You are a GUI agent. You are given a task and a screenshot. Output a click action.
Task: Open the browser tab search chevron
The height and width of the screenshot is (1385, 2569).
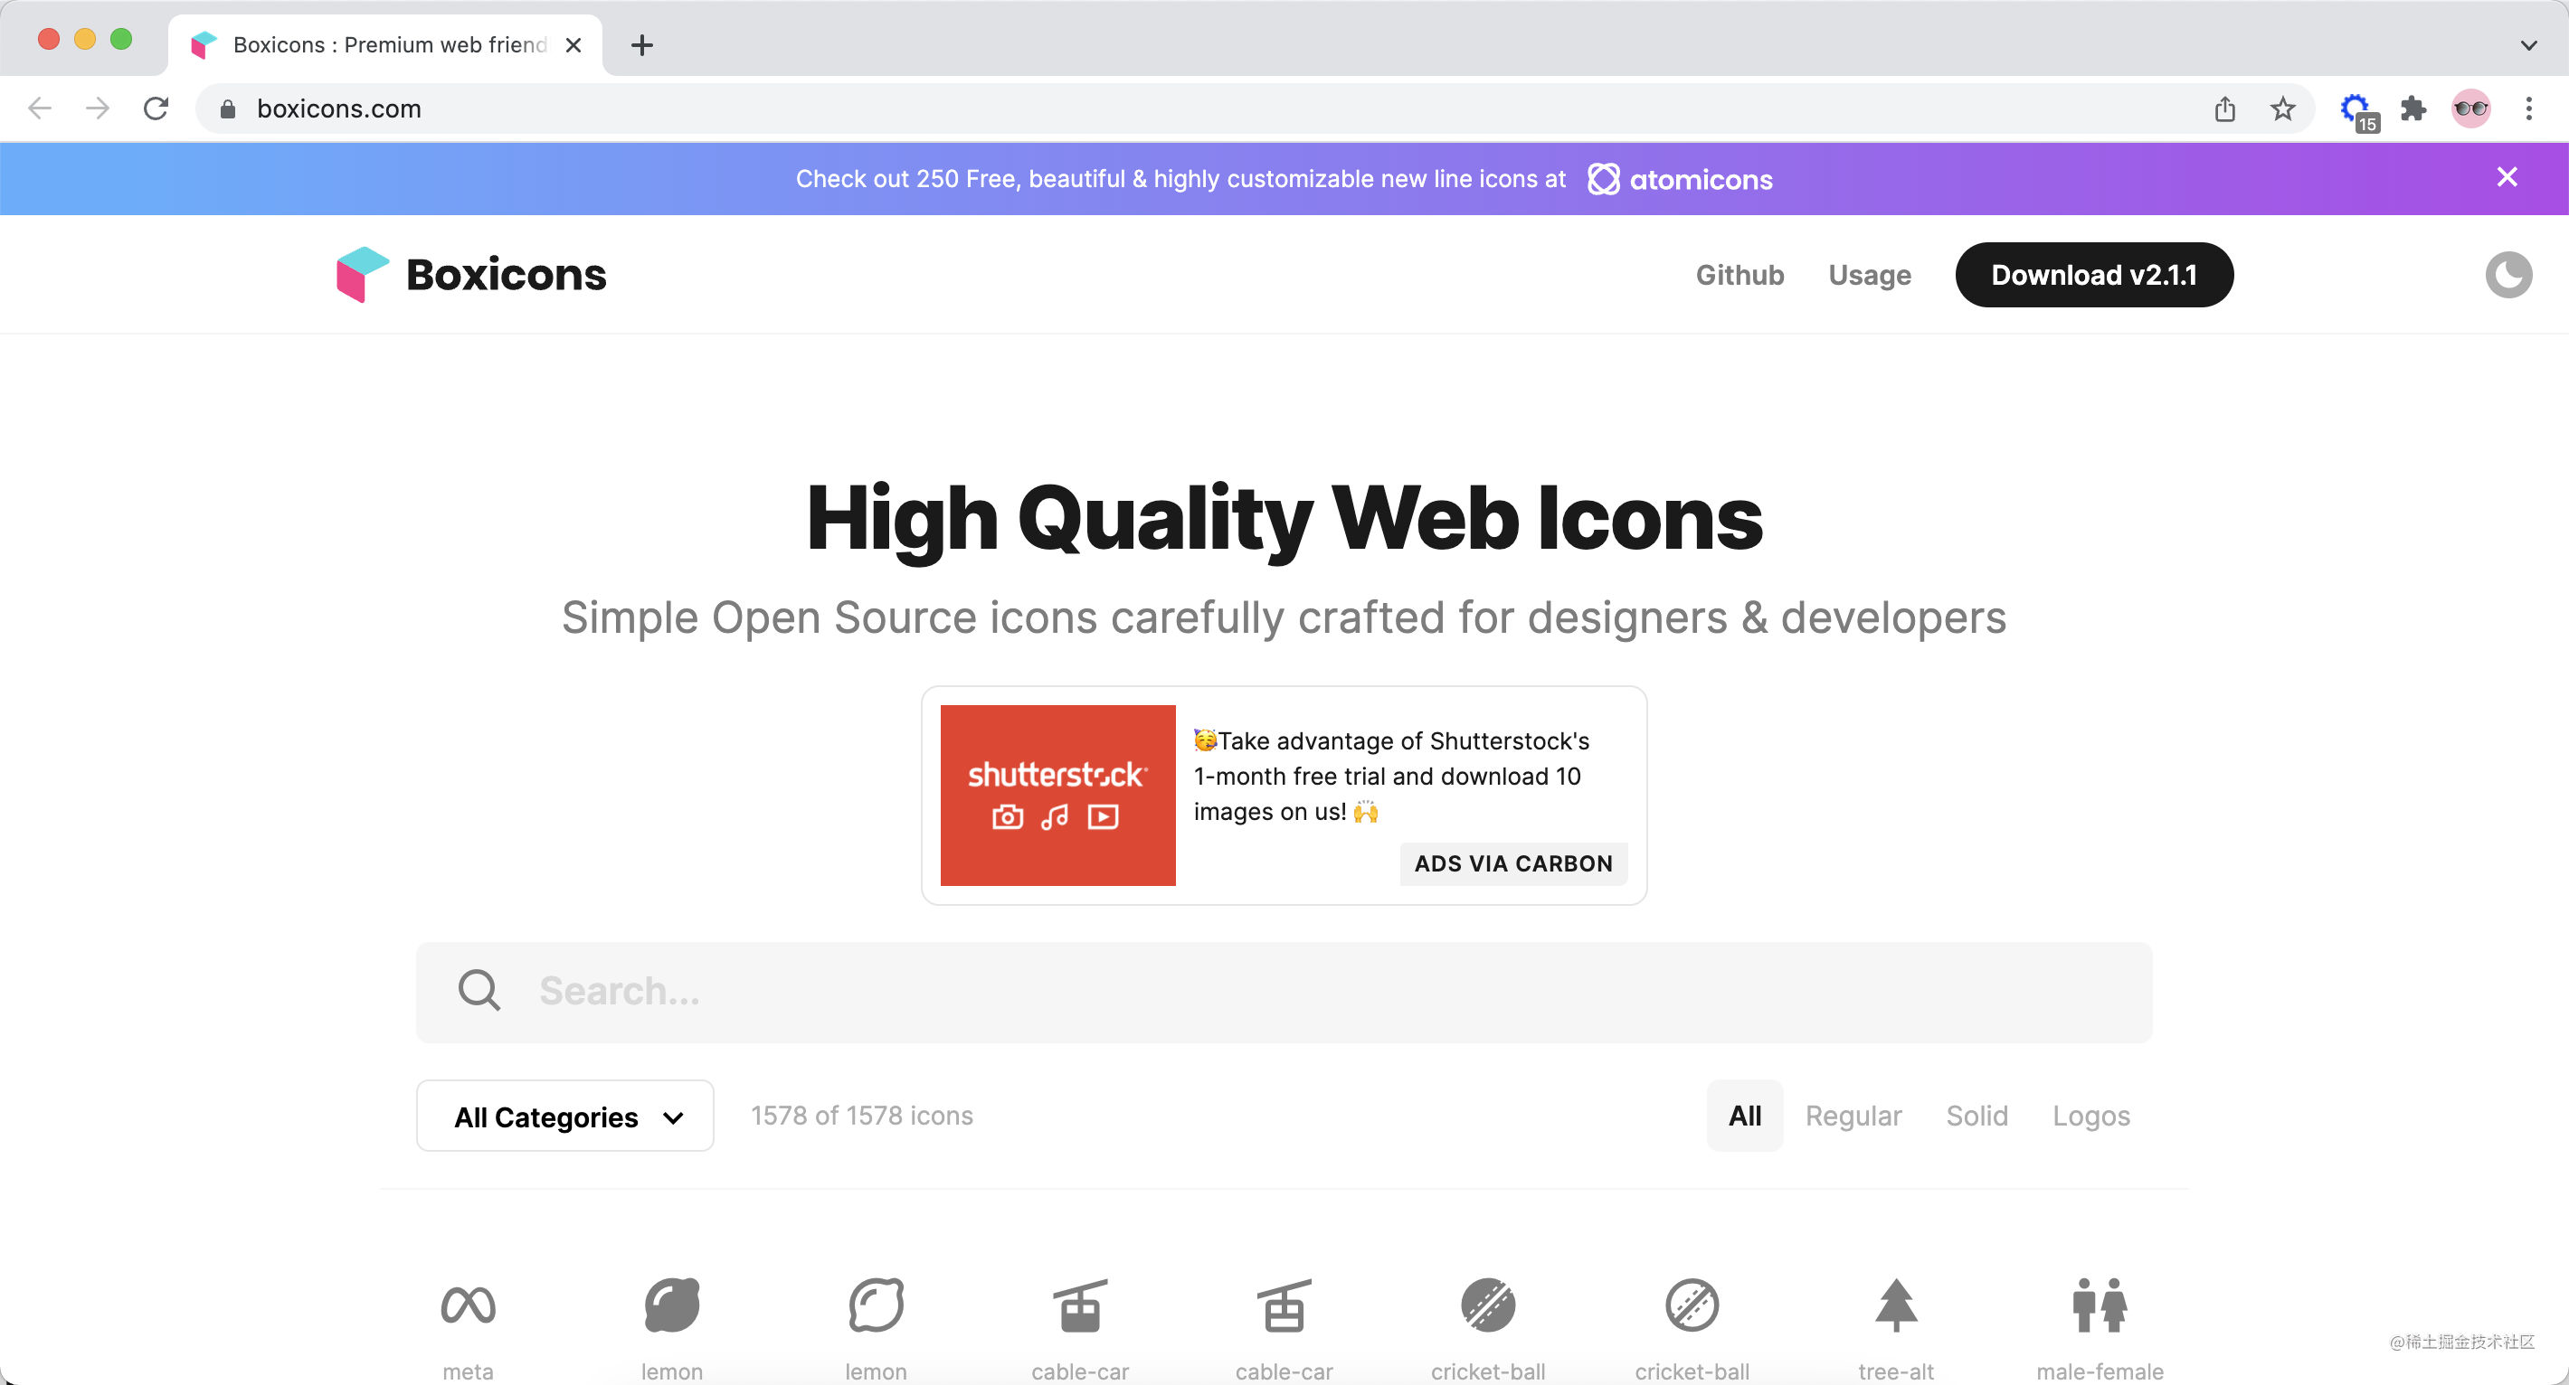[x=2528, y=45]
